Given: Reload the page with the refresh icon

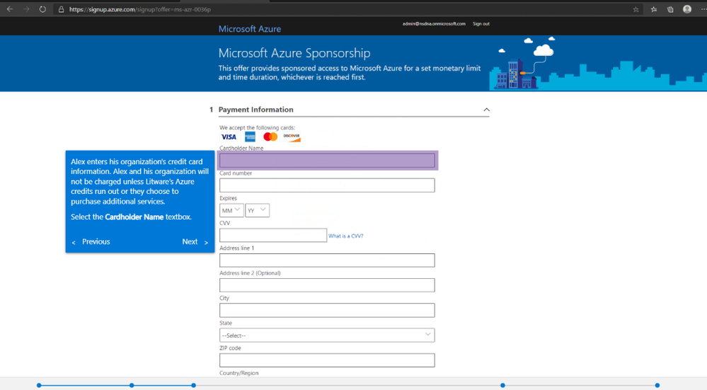Looking at the screenshot, I should pos(42,9).
